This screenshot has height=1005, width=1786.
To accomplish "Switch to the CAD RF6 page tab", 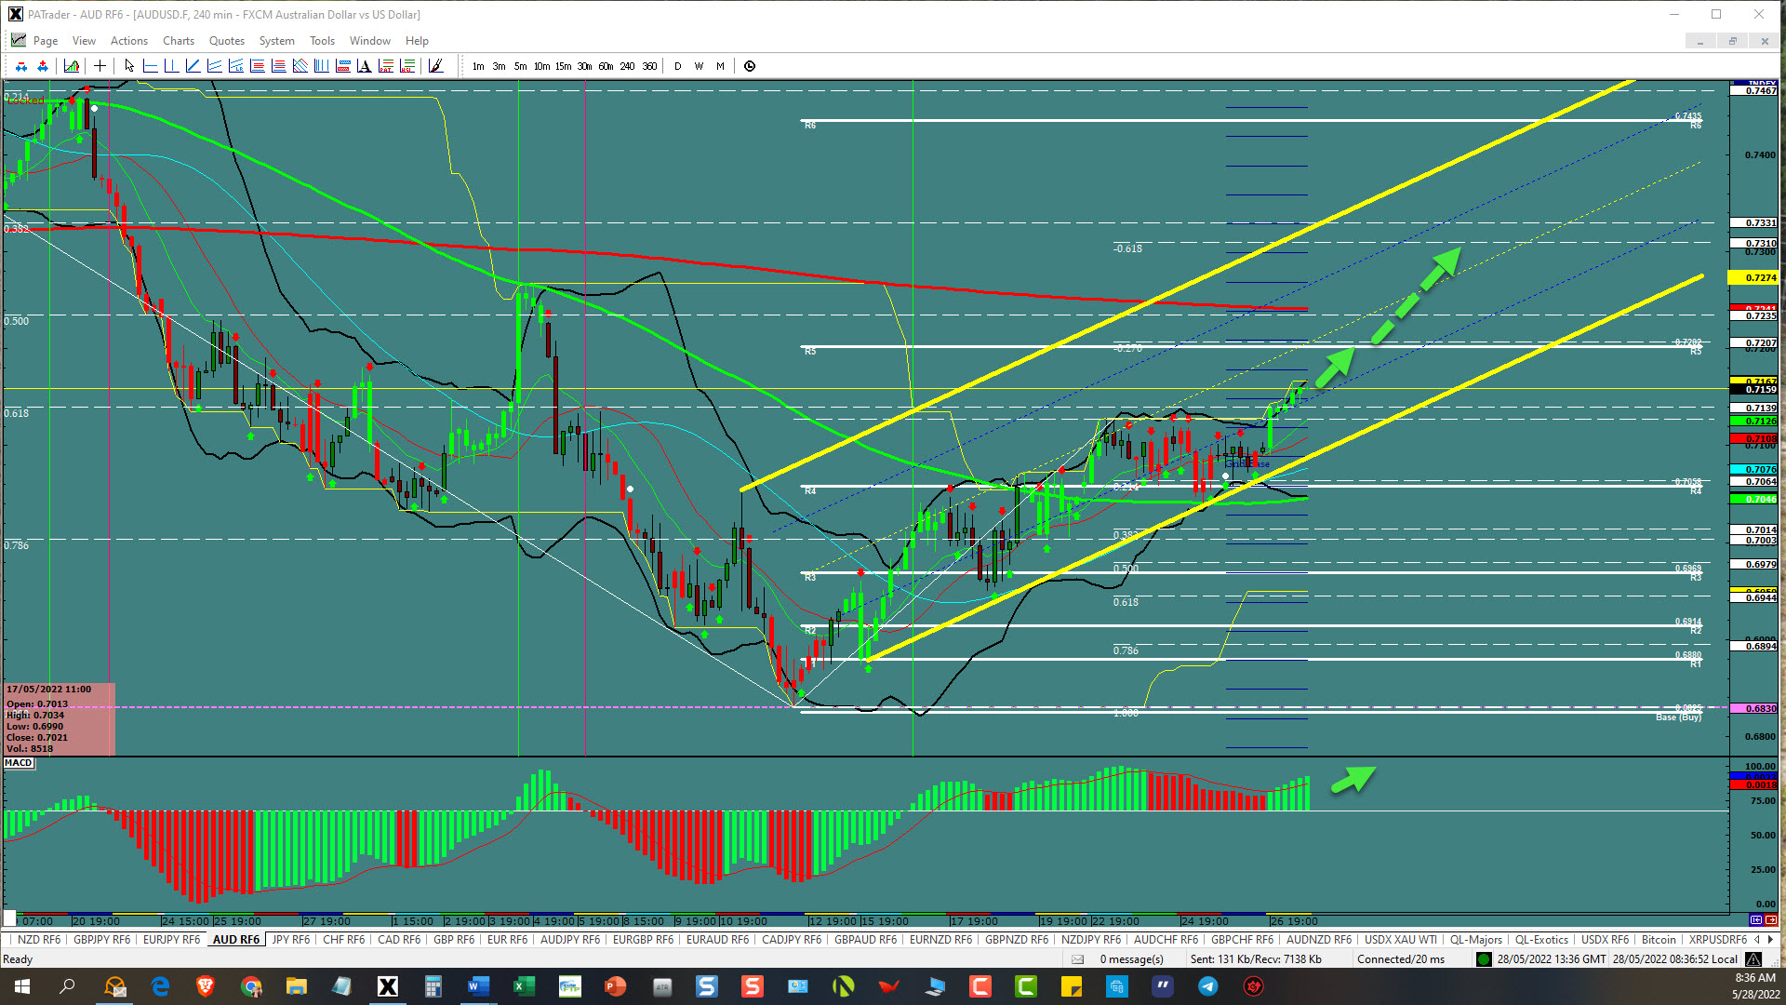I will tap(399, 940).
